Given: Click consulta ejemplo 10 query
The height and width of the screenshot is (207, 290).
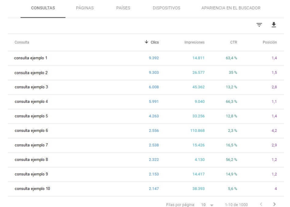Looking at the screenshot, I should click(x=32, y=189).
